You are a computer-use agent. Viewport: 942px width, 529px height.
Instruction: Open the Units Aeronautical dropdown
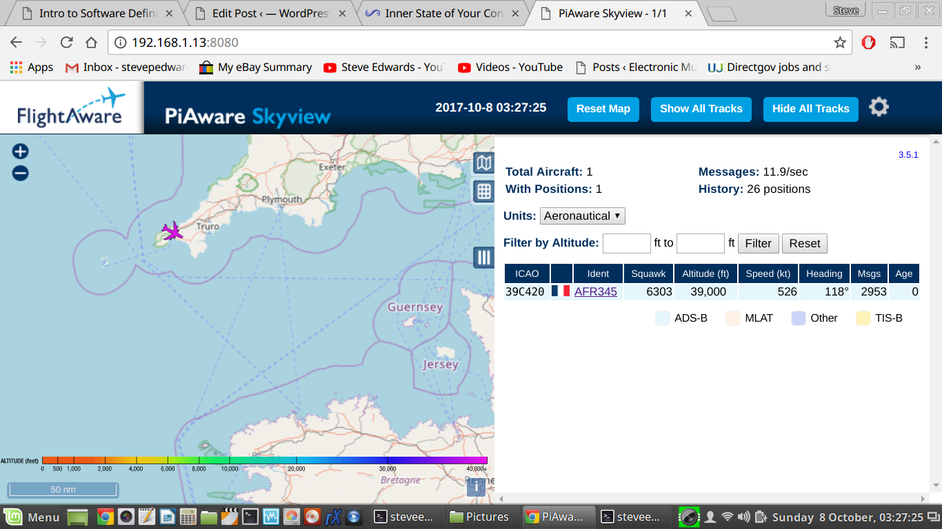pyautogui.click(x=582, y=216)
